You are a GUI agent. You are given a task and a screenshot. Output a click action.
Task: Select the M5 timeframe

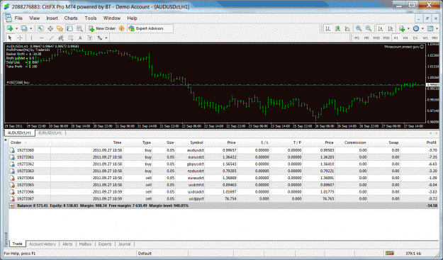[366, 38]
